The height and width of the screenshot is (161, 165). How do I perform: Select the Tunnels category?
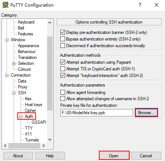click(x=32, y=140)
